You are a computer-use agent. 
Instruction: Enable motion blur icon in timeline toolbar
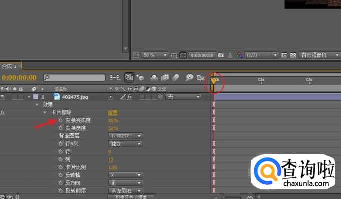click(x=175, y=77)
